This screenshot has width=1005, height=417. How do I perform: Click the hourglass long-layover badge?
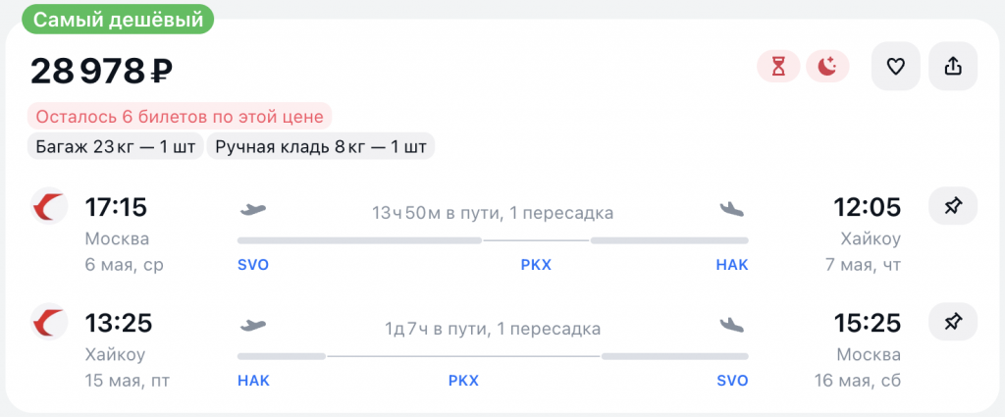[x=778, y=67]
